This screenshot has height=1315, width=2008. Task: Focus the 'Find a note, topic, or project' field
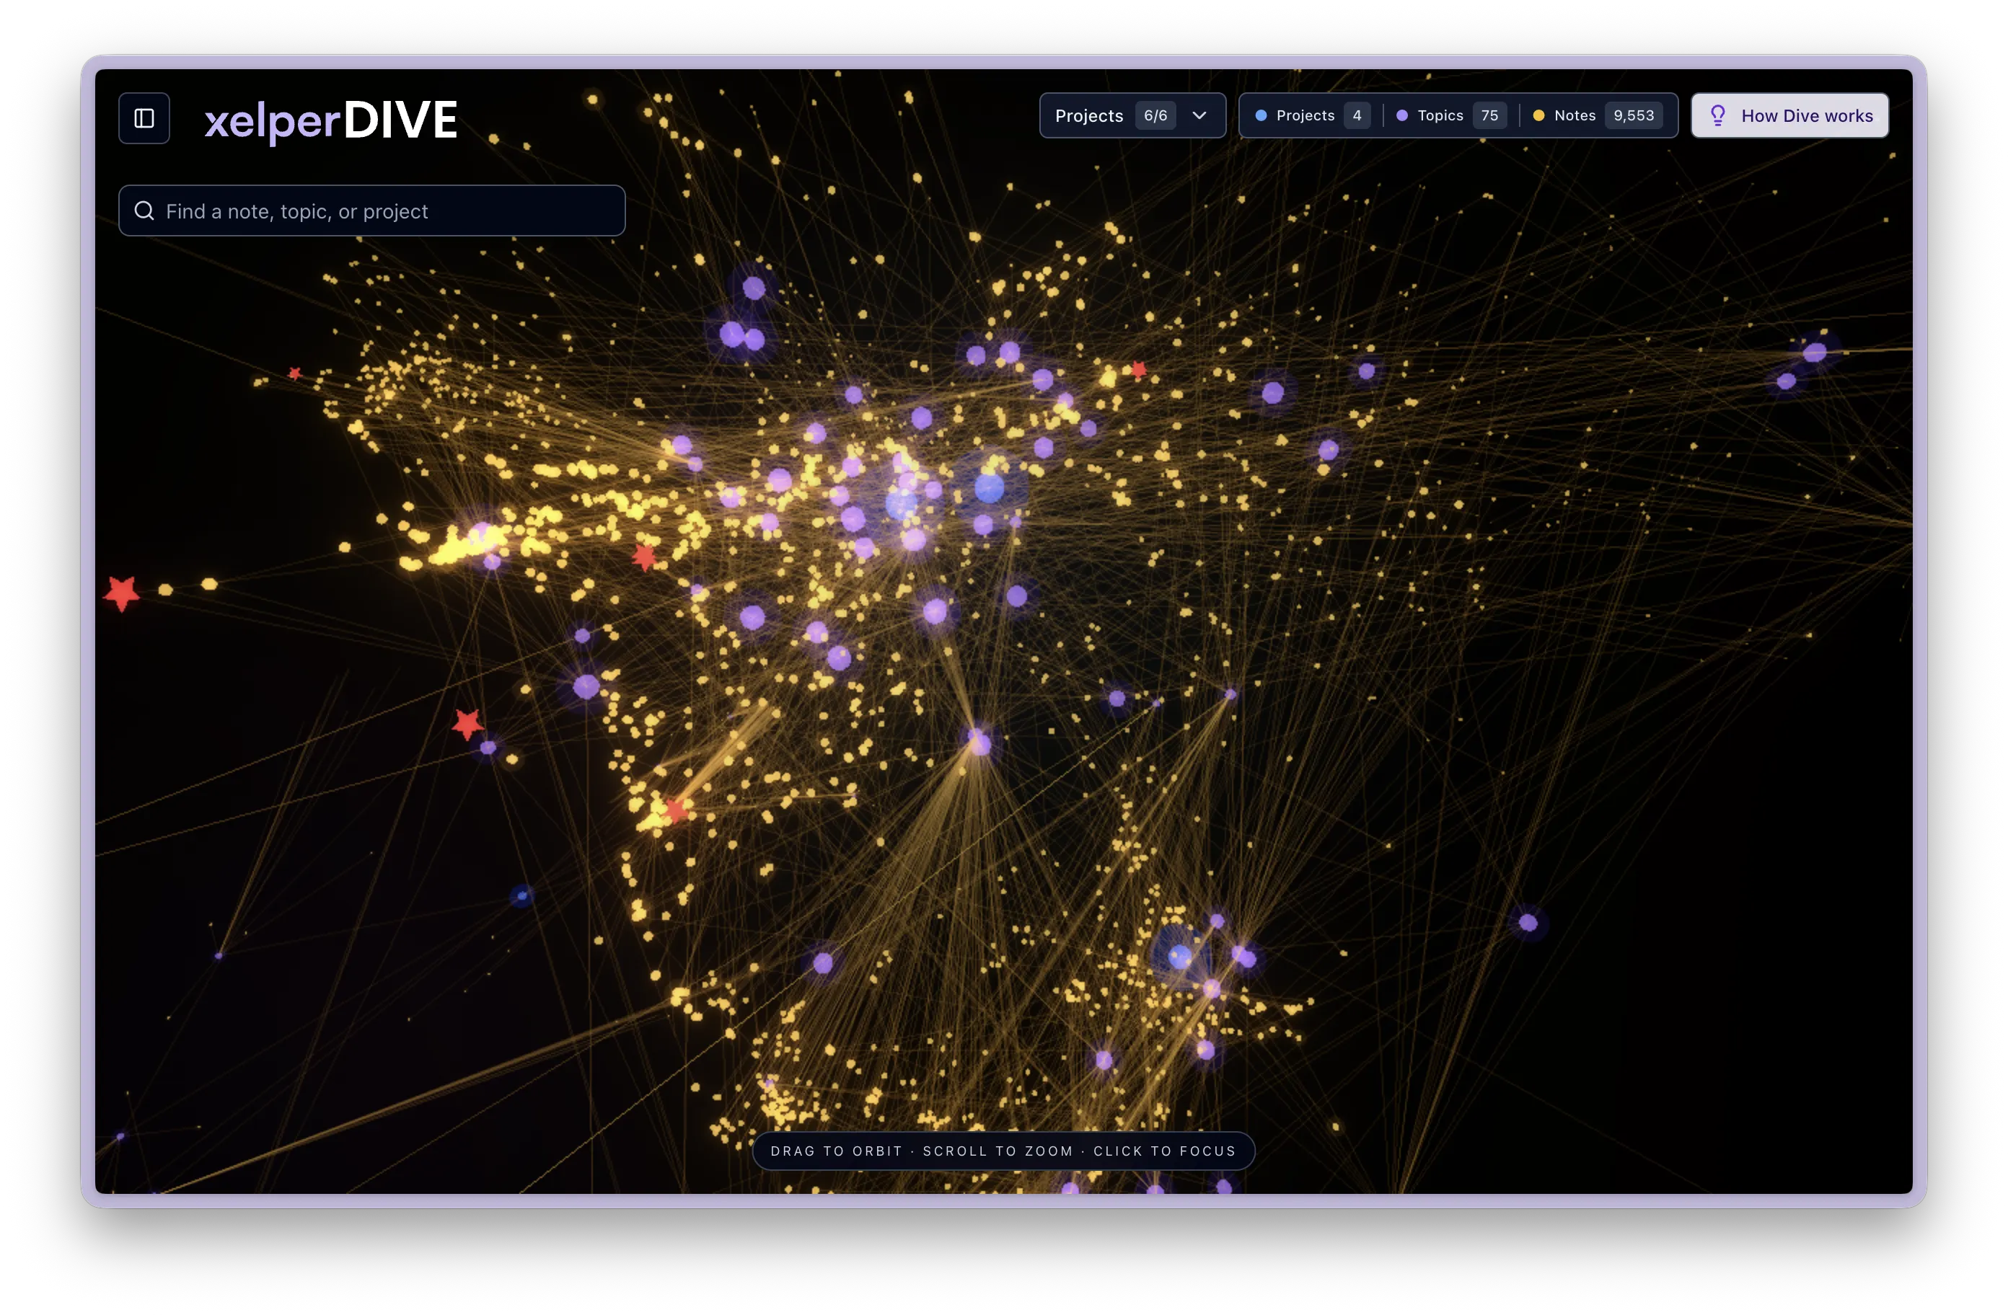point(372,211)
